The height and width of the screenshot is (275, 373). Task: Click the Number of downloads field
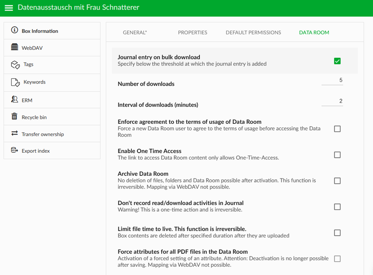click(x=332, y=80)
